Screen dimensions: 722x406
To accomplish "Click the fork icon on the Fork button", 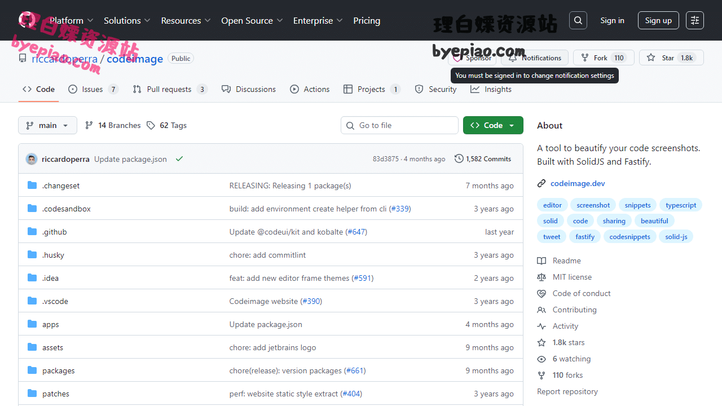I will coord(585,58).
